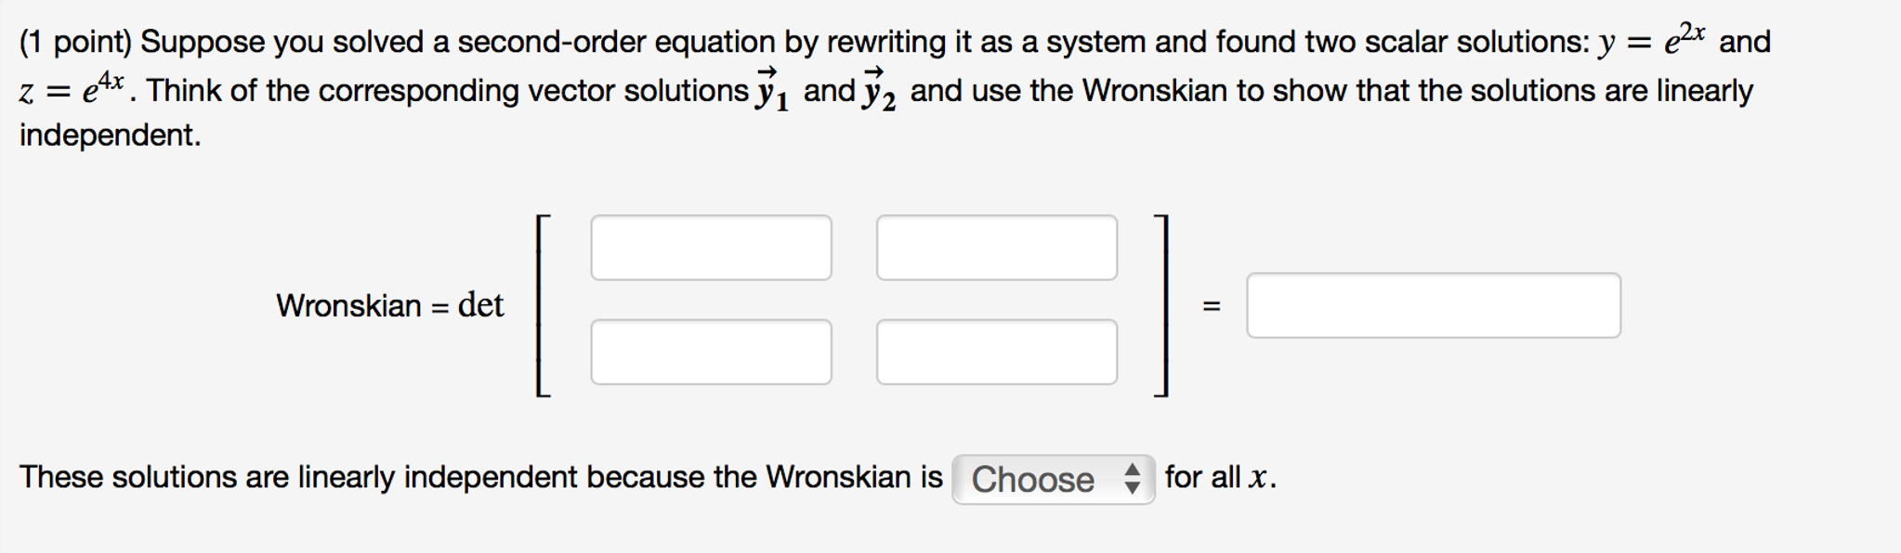The width and height of the screenshot is (1901, 553).
Task: Click the matrix's opening left bracket
Action: tap(544, 305)
